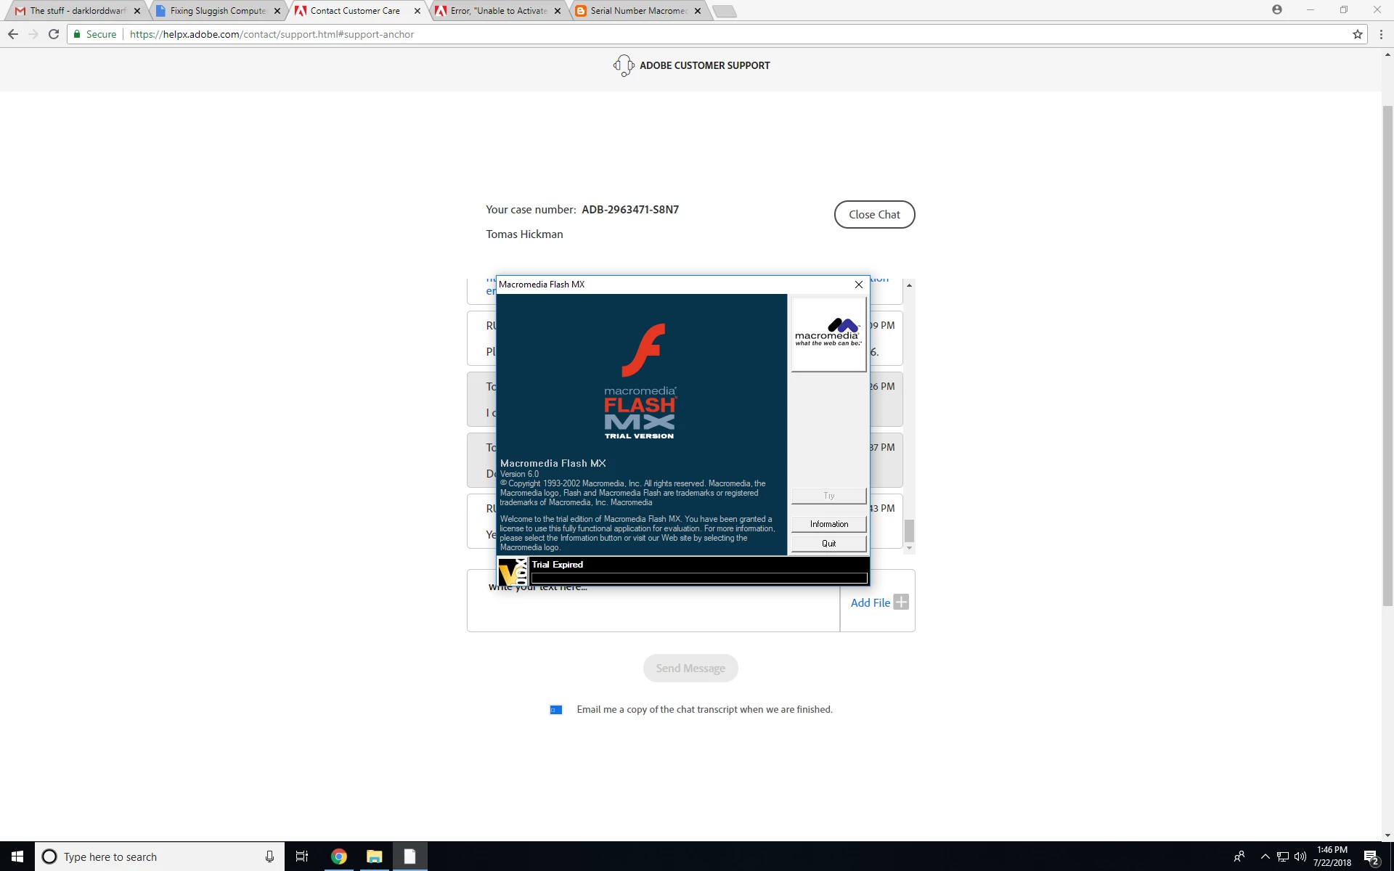Bookmark this page with the star icon
Image resolution: width=1394 pixels, height=871 pixels.
[x=1357, y=34]
